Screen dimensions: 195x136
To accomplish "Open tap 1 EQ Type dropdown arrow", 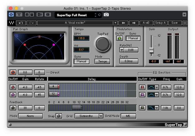I will [157, 87].
